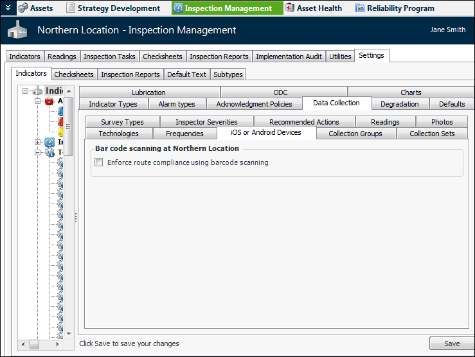
Task: Click the Northern Location building icon
Action: pos(18,31)
